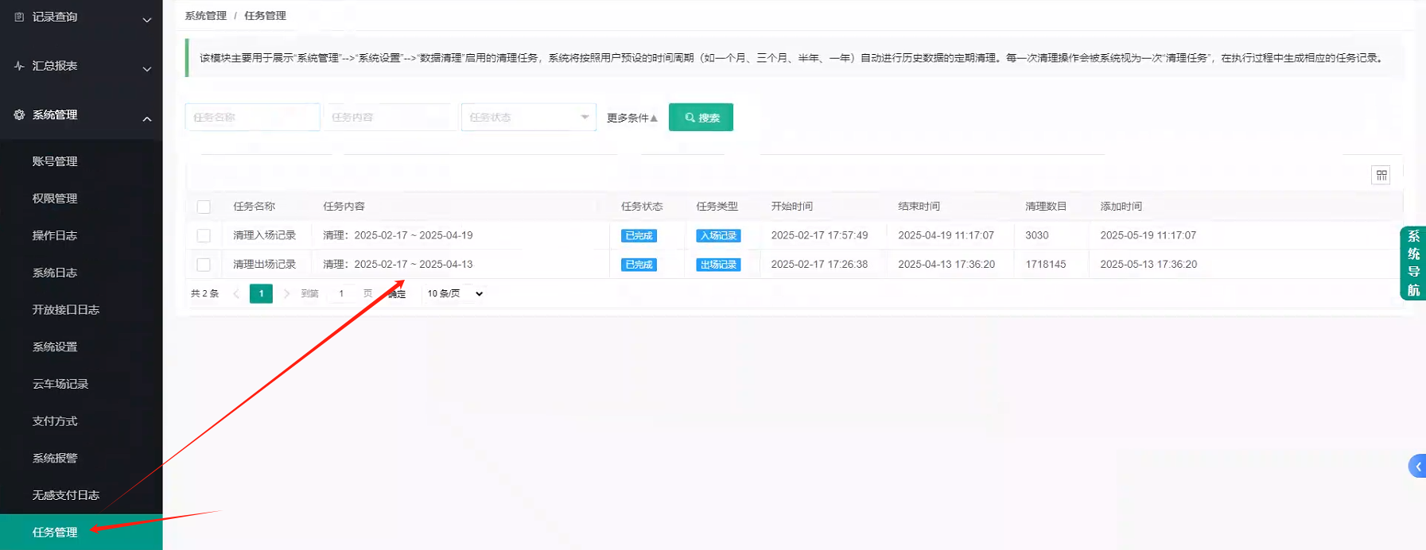1426x550 pixels.
Task: Click the 清理数目 value 3030
Action: tap(1036, 235)
